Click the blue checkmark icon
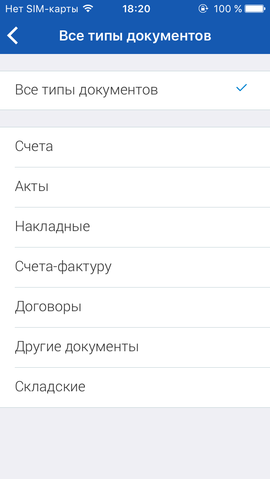This screenshot has width=270, height=479. [x=241, y=88]
